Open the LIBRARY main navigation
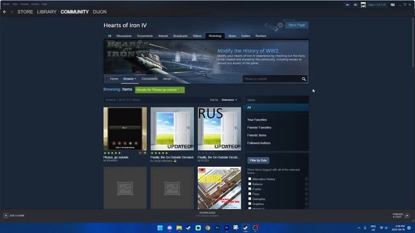The height and width of the screenshot is (233, 415). click(x=47, y=12)
